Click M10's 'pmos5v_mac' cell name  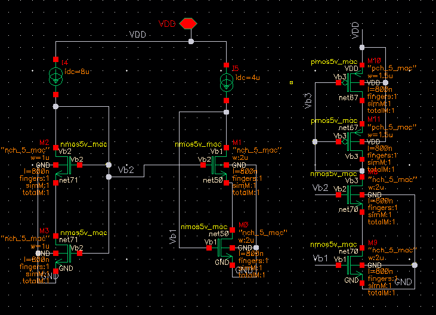point(334,61)
